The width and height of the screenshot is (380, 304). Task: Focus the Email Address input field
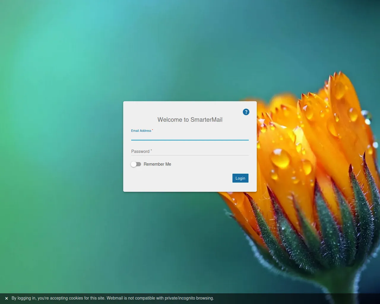[190, 136]
